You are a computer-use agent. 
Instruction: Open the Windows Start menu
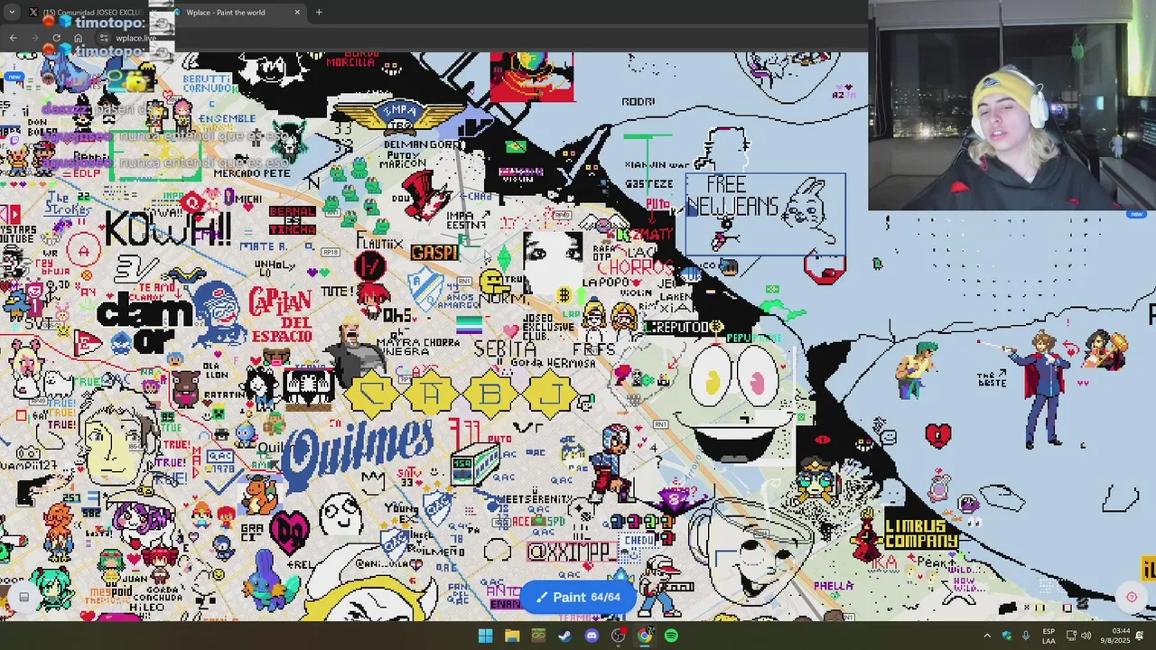pyautogui.click(x=485, y=636)
